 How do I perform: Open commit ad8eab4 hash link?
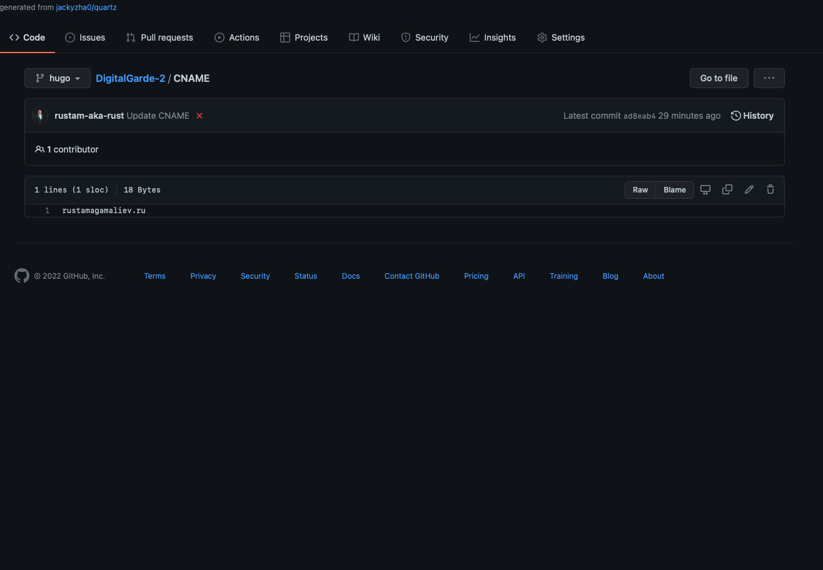639,116
